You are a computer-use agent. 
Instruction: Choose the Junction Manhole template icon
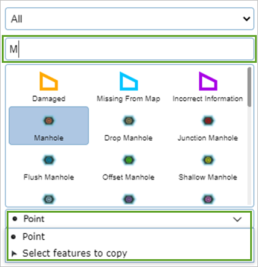[208, 121]
